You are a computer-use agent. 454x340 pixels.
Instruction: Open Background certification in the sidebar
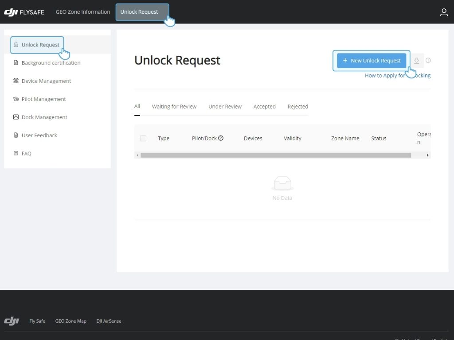coord(51,63)
